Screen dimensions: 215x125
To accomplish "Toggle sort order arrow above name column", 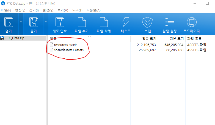I will [89, 36].
